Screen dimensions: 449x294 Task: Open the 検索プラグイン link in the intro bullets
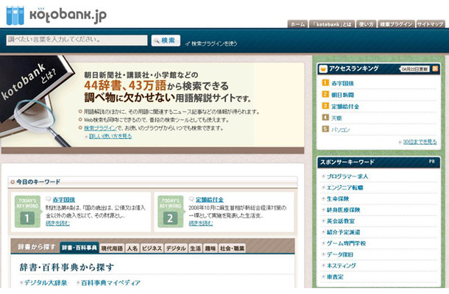point(100,128)
